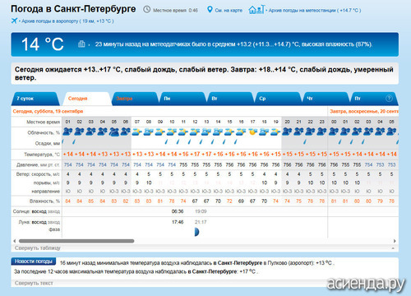Click the map pin icon
411x296 pixels.
click(210, 10)
